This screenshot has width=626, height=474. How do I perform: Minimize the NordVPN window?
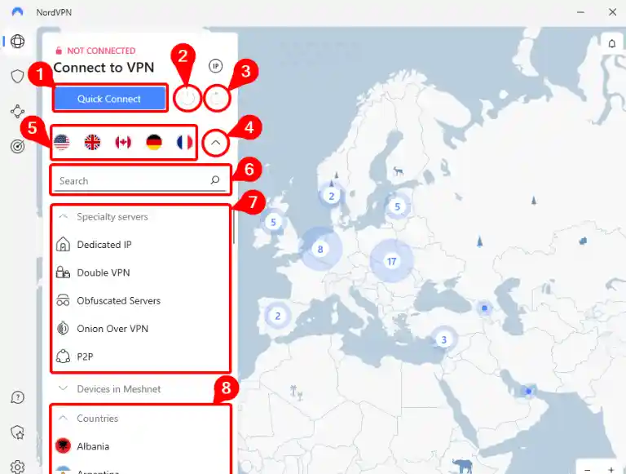(581, 12)
